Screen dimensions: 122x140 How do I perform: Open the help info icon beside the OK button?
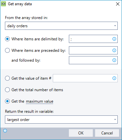(x=5, y=130)
